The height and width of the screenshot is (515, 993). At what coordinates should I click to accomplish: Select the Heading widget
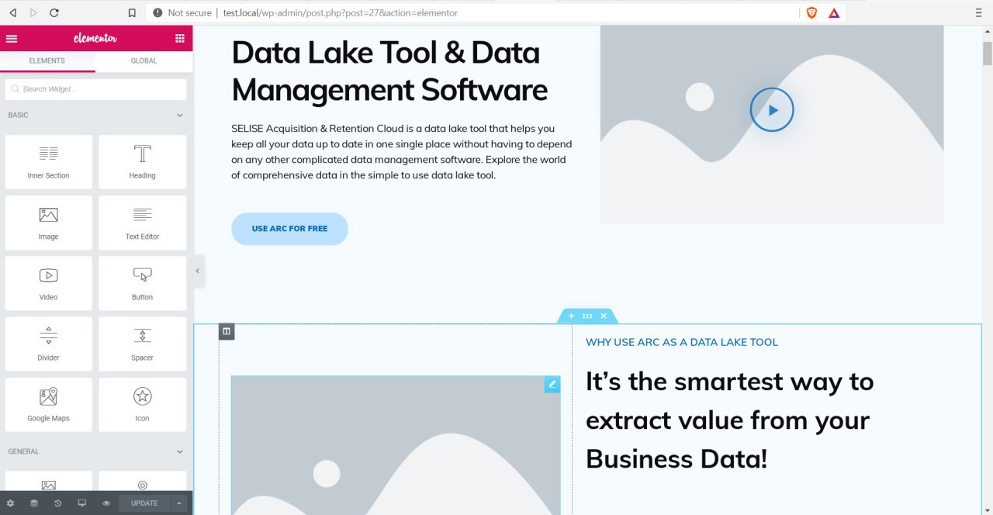(142, 162)
